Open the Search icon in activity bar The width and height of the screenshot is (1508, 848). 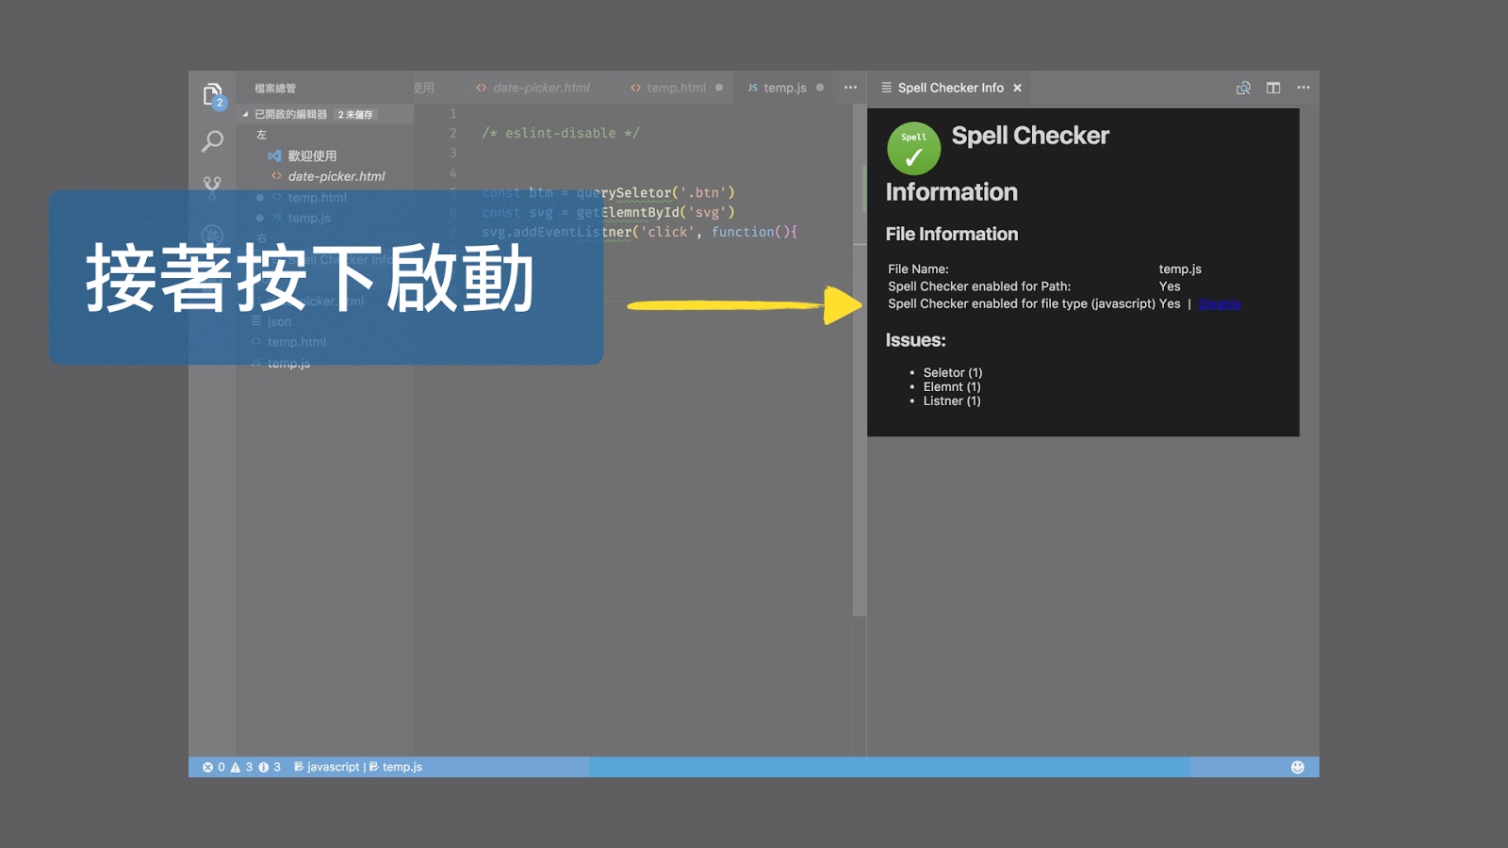(x=212, y=141)
